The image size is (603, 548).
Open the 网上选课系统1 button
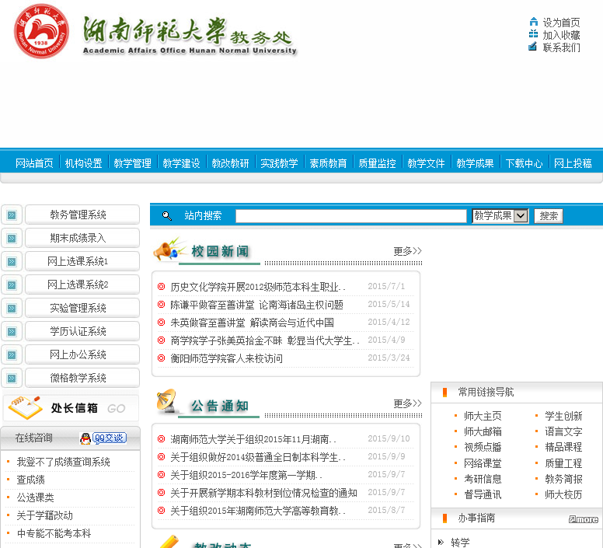(82, 261)
